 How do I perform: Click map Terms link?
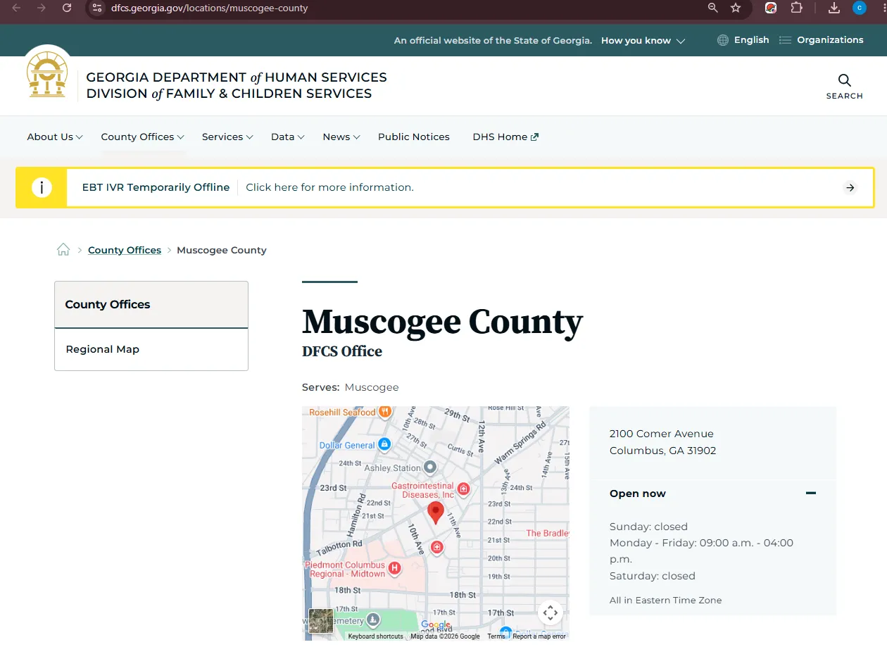(x=496, y=636)
